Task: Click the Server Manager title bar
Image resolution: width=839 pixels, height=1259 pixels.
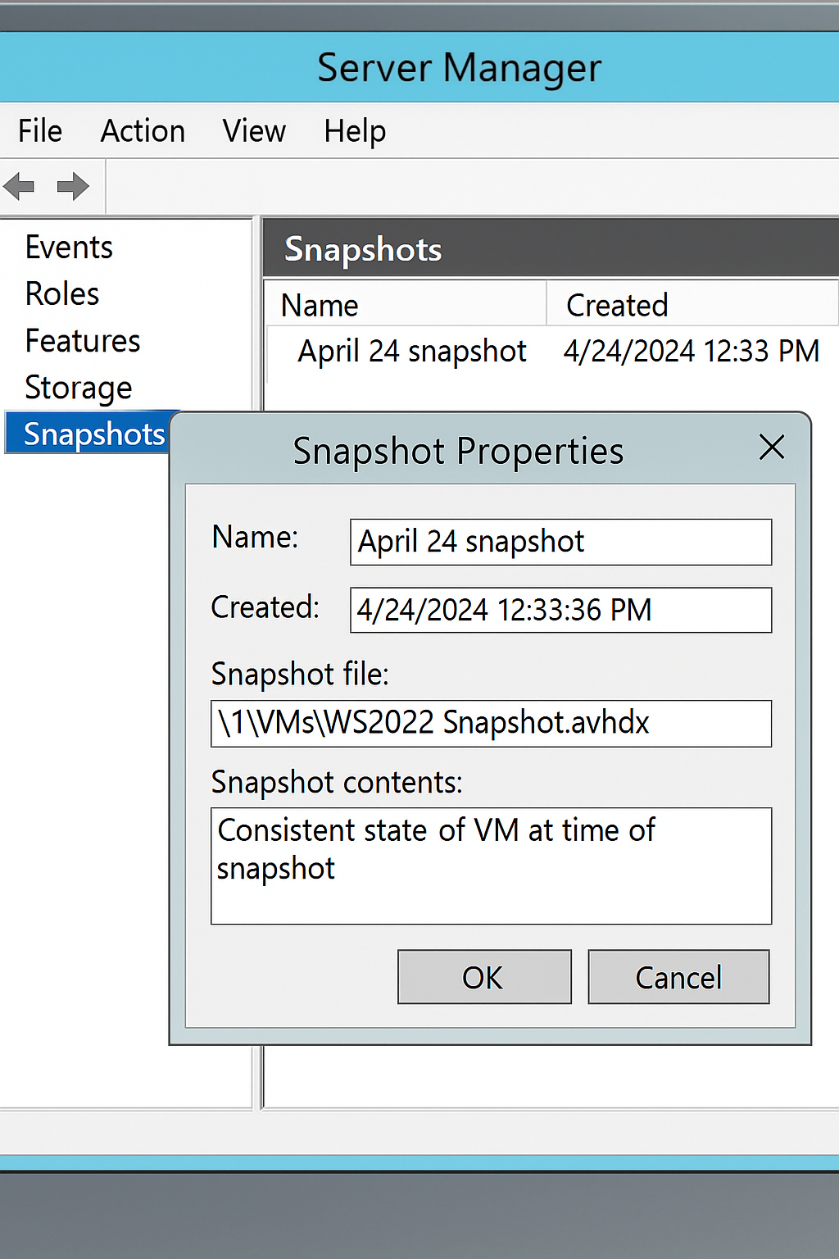Action: coord(419,67)
